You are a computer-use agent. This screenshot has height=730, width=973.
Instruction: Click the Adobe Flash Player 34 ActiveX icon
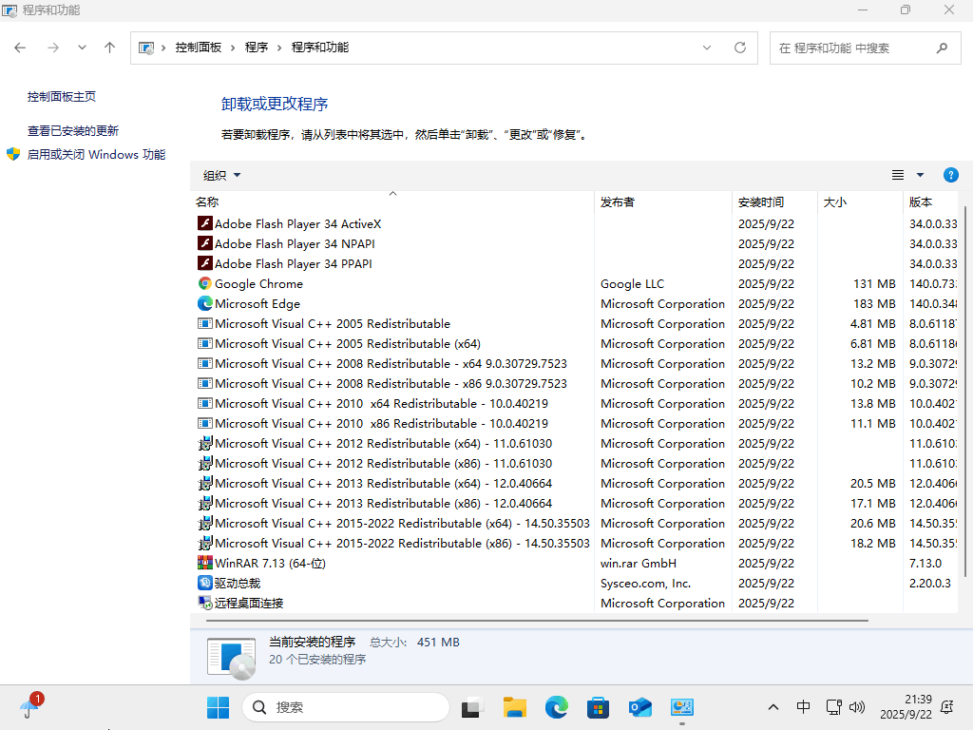[x=204, y=223]
